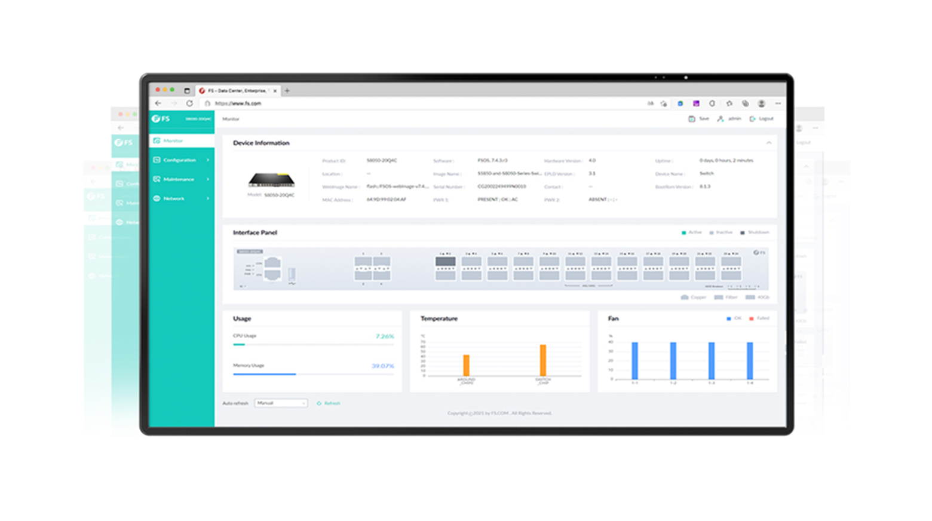932x521 pixels.
Task: Click the browser address bar
Action: 418,103
